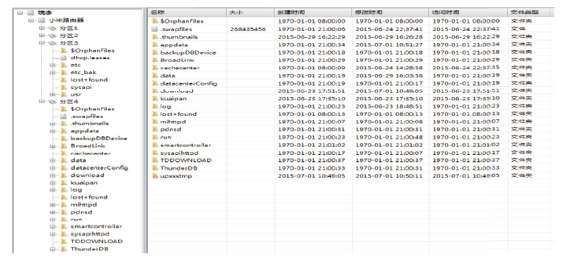Click the ThunderDB folder icon in file list

(155, 168)
